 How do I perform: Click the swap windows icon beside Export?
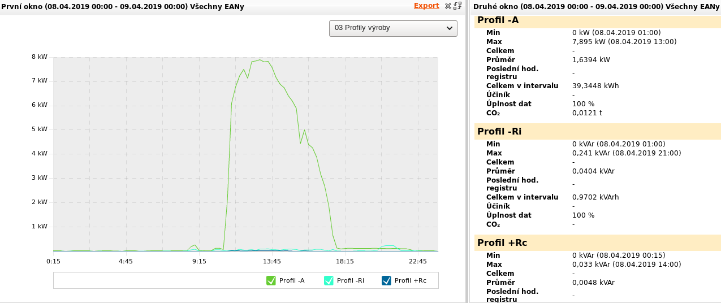(x=457, y=6)
